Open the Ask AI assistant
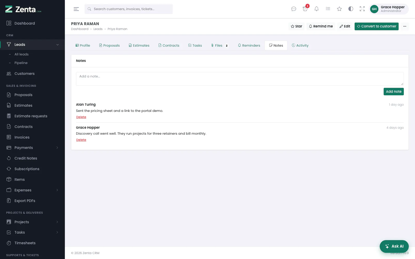The image size is (415, 259). (394, 246)
